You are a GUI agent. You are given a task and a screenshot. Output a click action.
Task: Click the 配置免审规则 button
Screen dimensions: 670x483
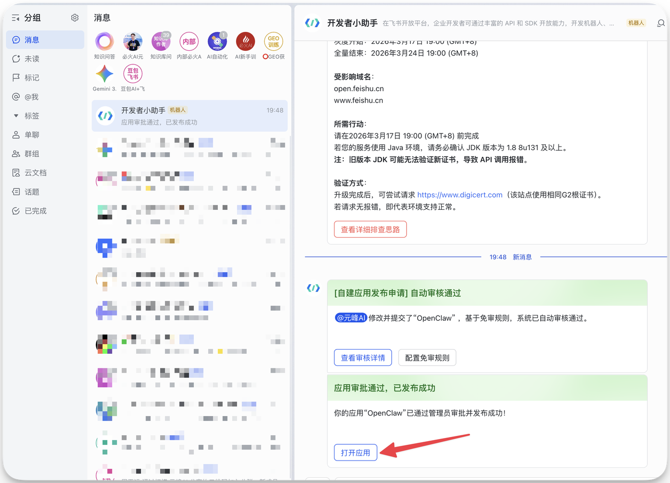pos(427,358)
